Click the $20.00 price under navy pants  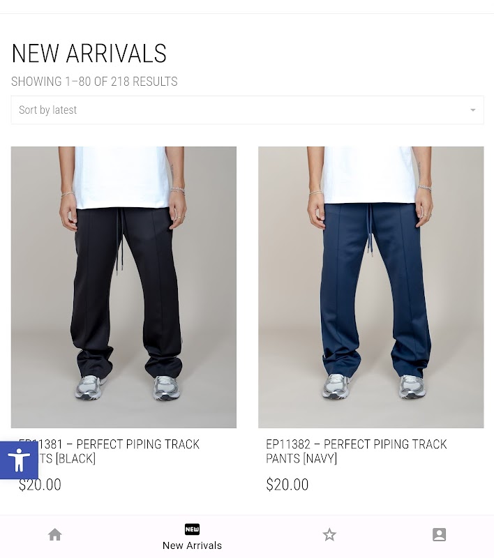click(x=287, y=485)
